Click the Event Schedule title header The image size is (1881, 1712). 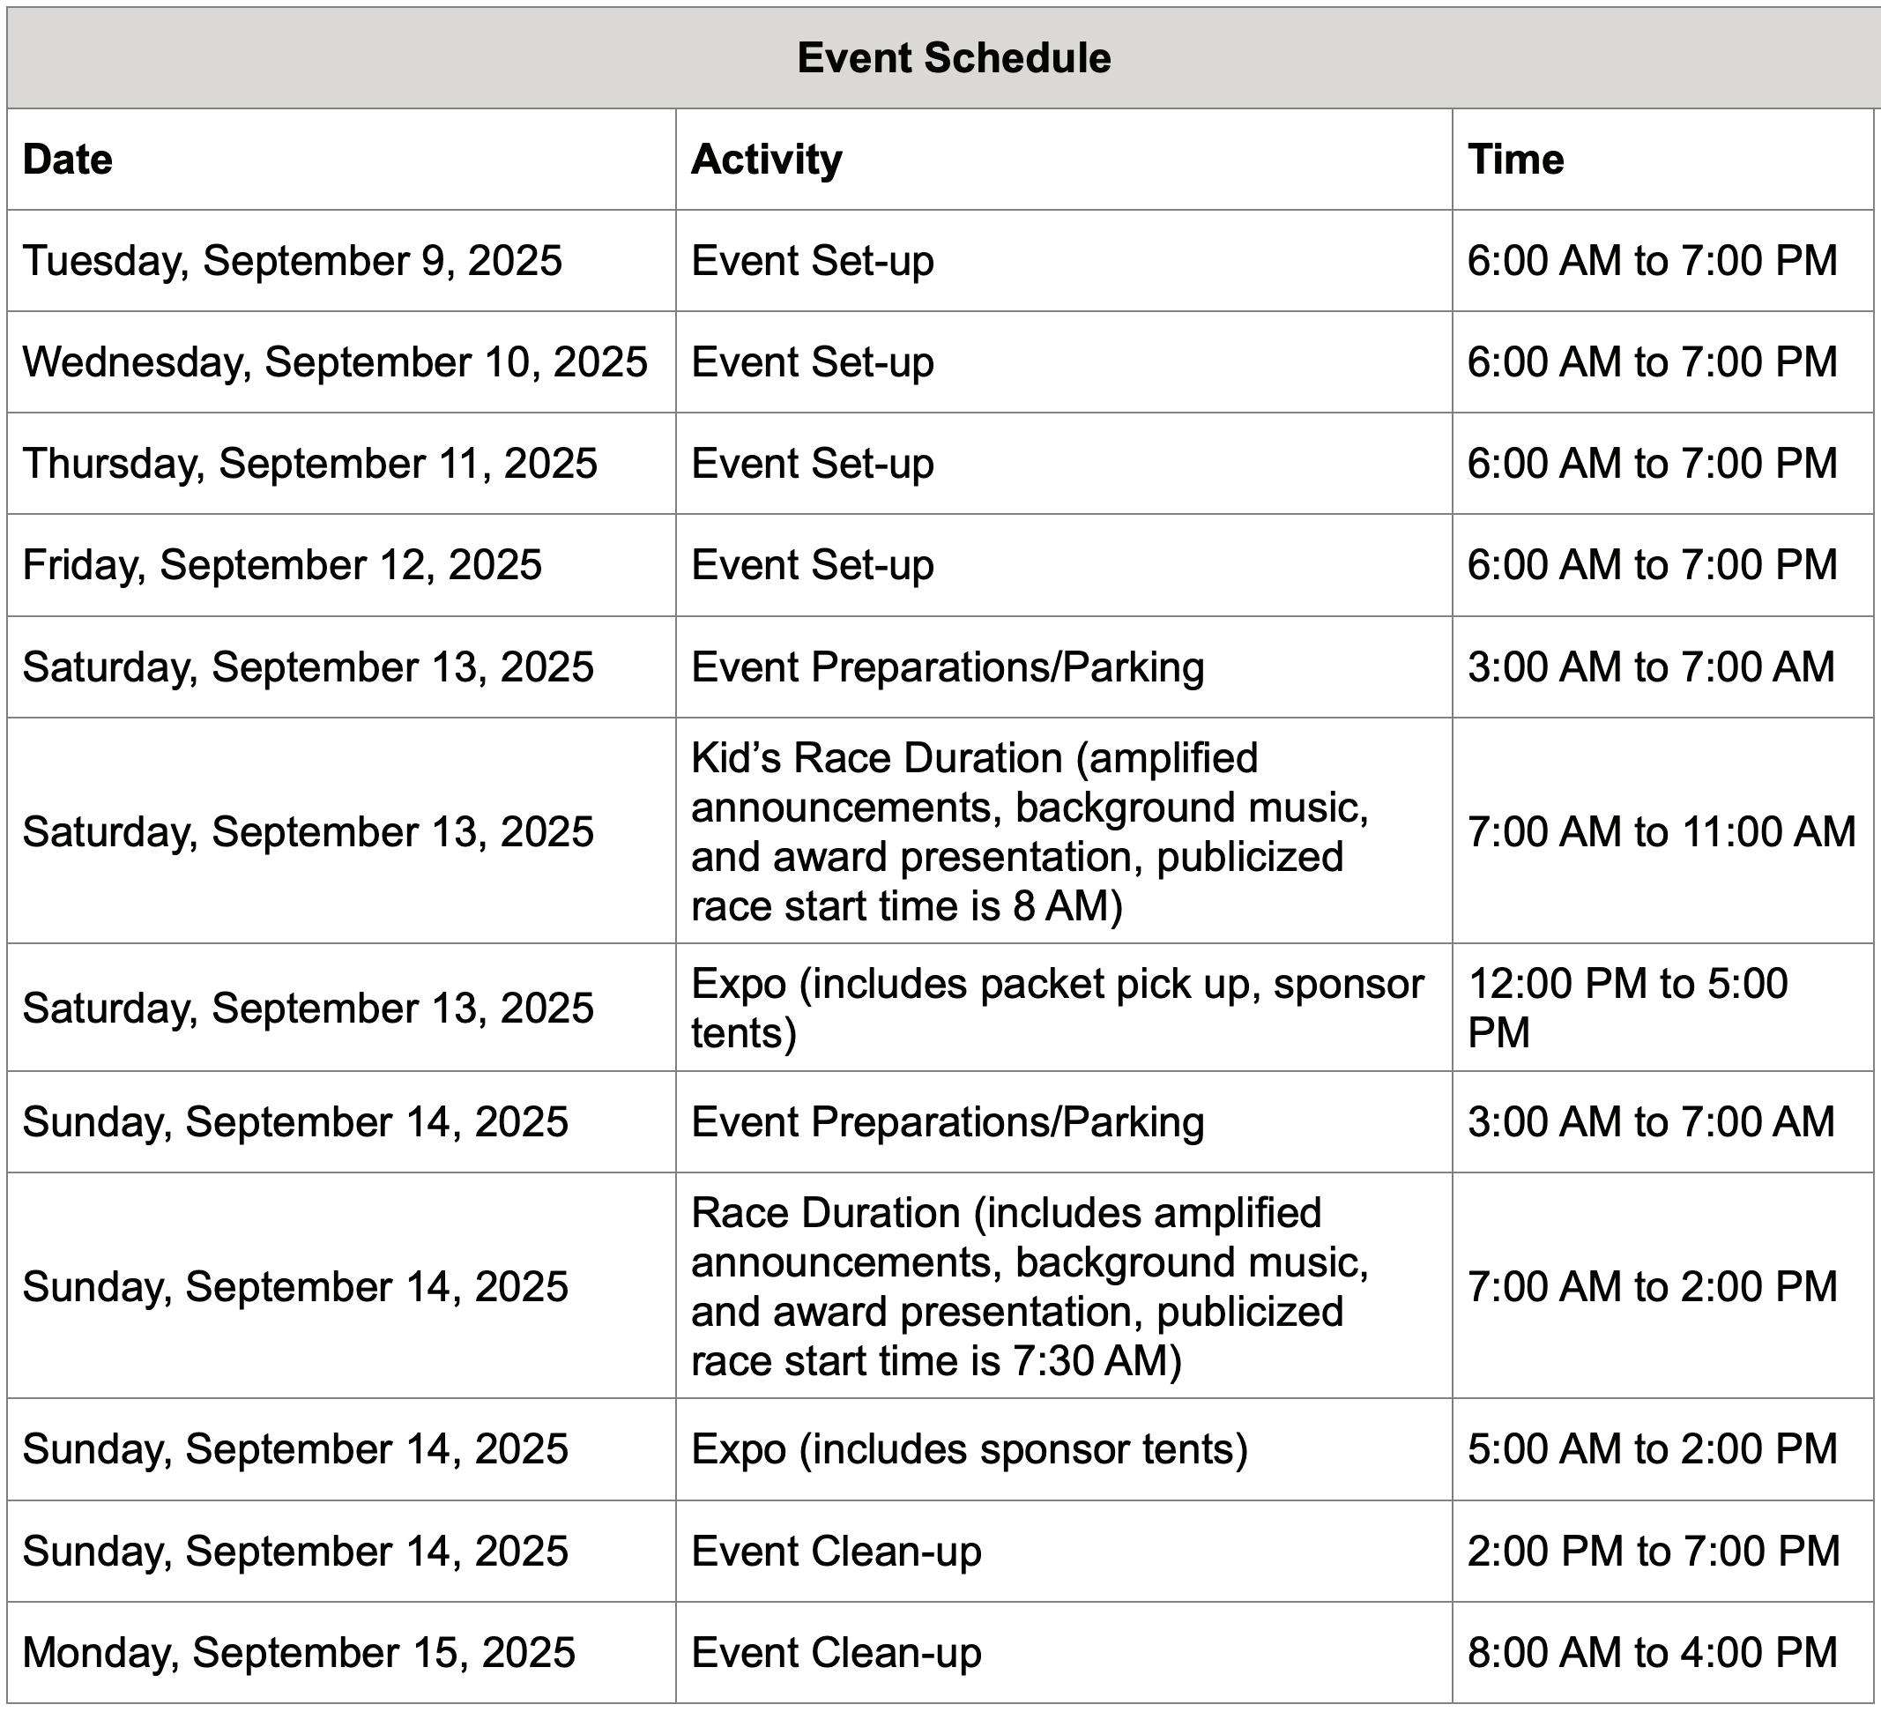click(954, 58)
